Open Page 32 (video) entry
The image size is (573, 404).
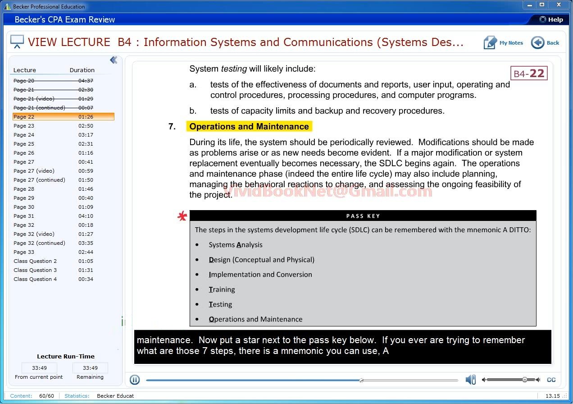[x=63, y=234]
